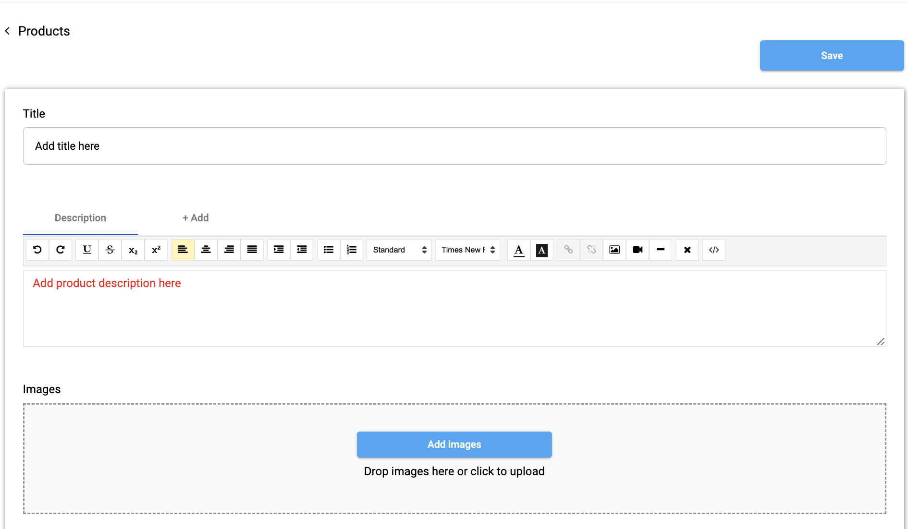Screen dimensions: 908x529
Task: Open the Standard paragraph style dropdown
Action: (399, 250)
